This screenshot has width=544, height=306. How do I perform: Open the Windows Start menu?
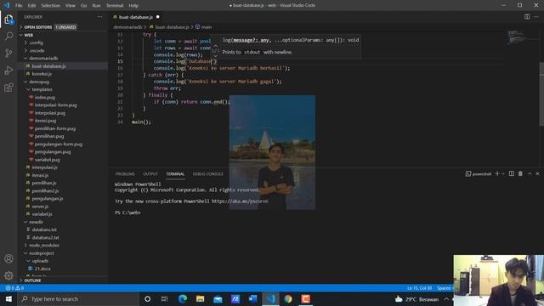coord(8,298)
